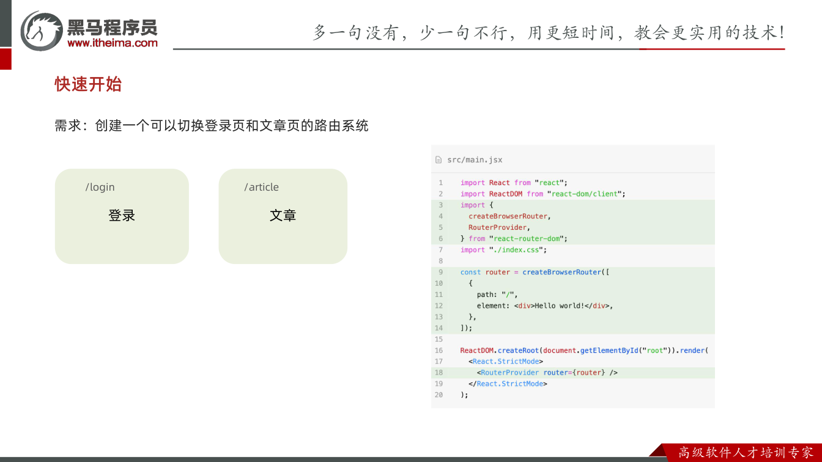Screen dimensions: 822x462
Task: Click the path: "/" code line
Action: click(497, 295)
